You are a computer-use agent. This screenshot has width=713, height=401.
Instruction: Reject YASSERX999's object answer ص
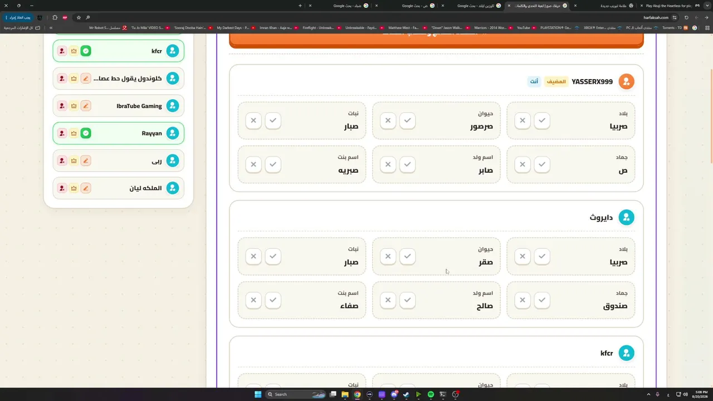(522, 164)
